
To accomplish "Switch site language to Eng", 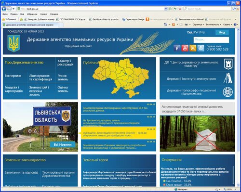I will point(202,32).
